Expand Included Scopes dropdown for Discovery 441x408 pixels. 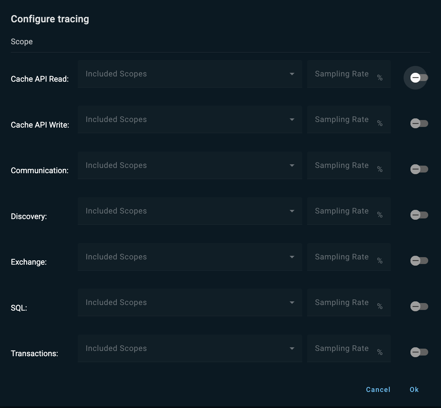pos(190,211)
